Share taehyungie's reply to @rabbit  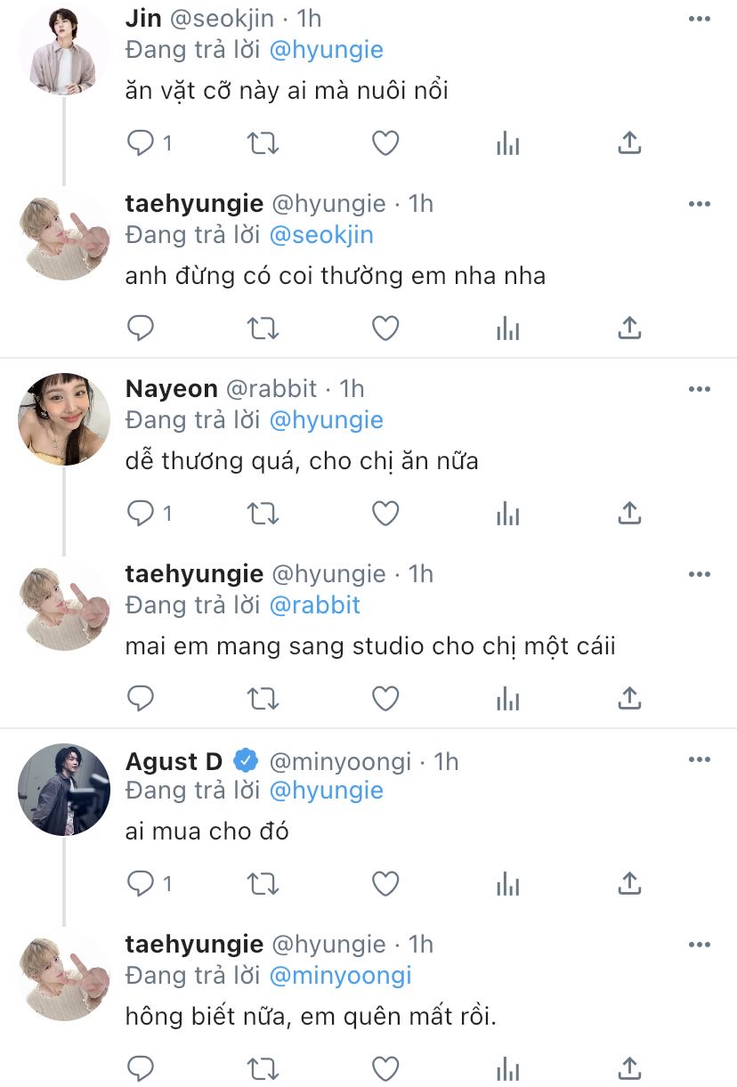[629, 699]
